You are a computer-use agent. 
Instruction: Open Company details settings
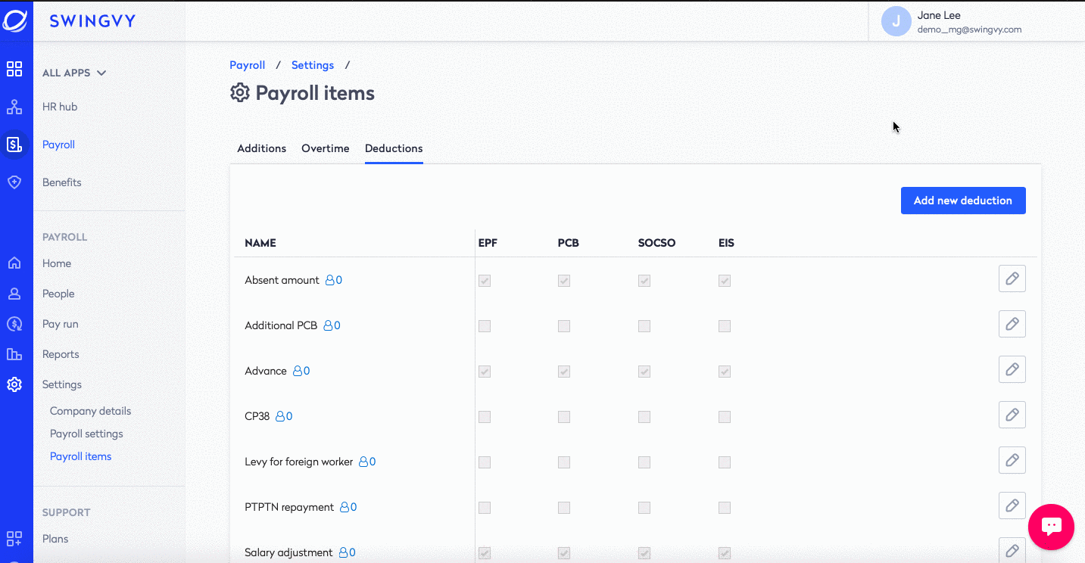tap(91, 411)
